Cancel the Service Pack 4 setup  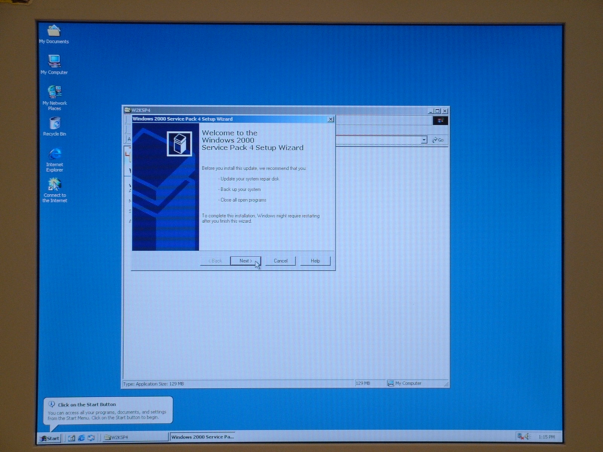click(280, 261)
